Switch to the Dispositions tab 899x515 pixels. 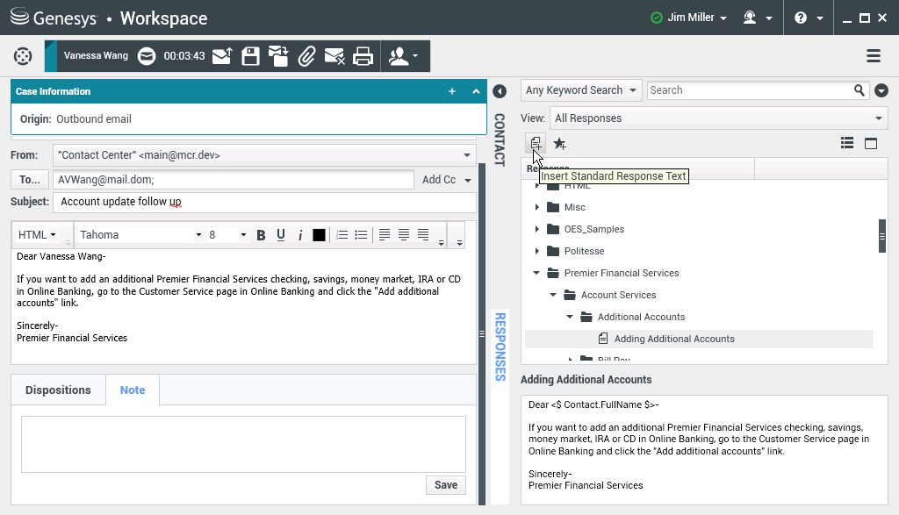(58, 390)
